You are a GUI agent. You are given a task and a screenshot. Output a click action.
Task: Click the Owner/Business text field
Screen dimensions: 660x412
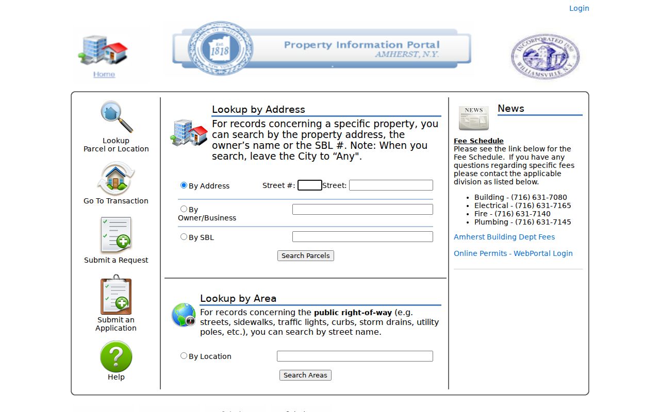pyautogui.click(x=362, y=209)
